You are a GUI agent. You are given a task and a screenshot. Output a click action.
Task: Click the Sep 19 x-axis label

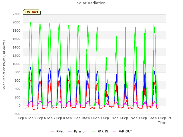pyautogui.click(x=166, y=118)
